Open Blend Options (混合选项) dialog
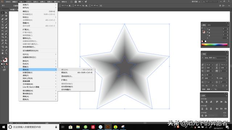 pyautogui.click(x=76, y=76)
